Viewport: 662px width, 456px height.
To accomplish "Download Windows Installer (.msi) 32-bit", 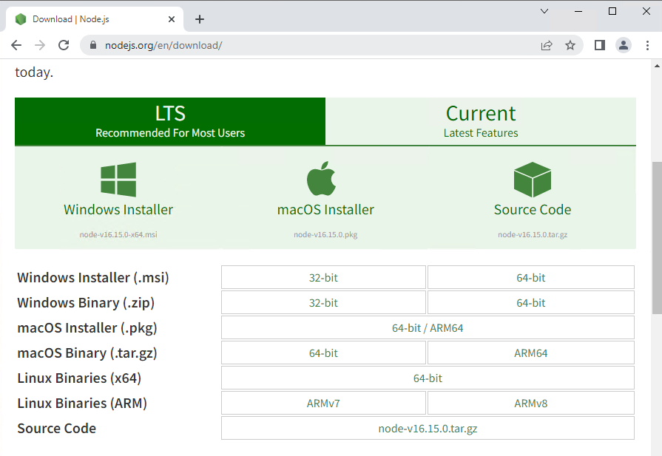I will 323,278.
